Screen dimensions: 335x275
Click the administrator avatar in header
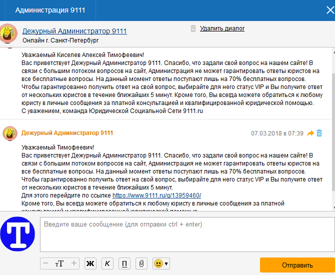(x=9, y=32)
